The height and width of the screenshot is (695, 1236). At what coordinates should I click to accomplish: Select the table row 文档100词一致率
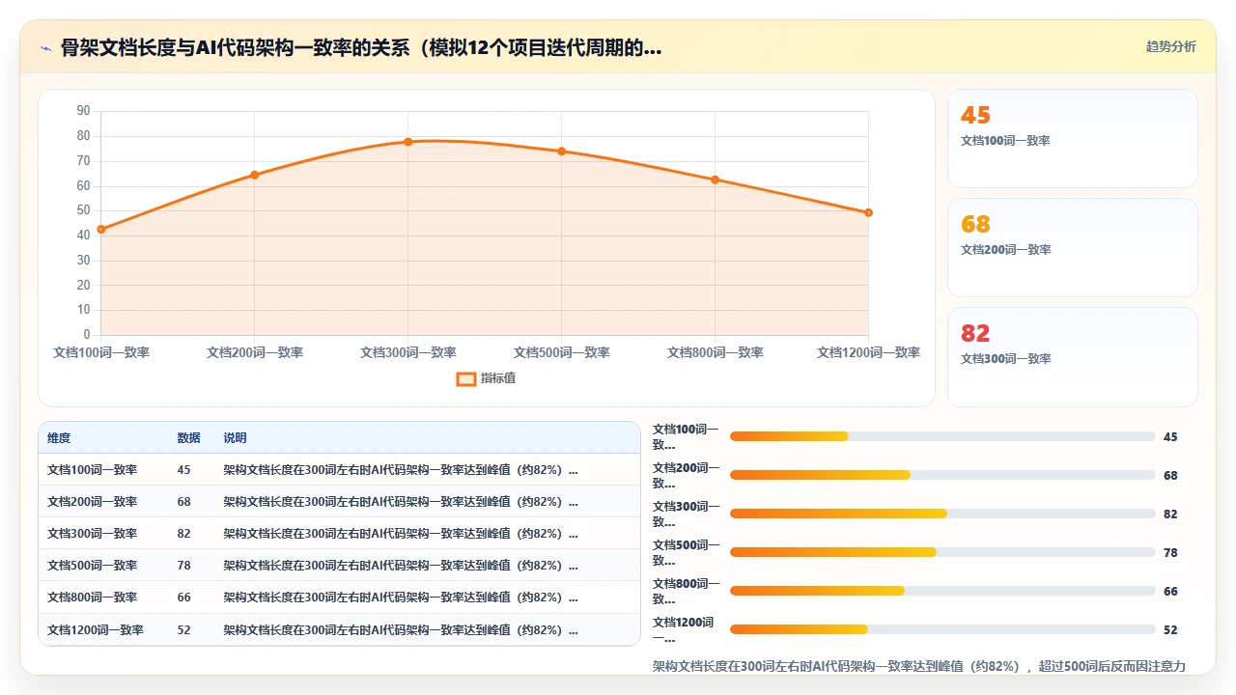339,469
